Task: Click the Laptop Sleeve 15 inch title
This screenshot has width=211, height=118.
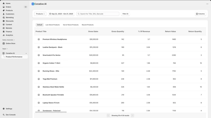Action: tap(51, 103)
